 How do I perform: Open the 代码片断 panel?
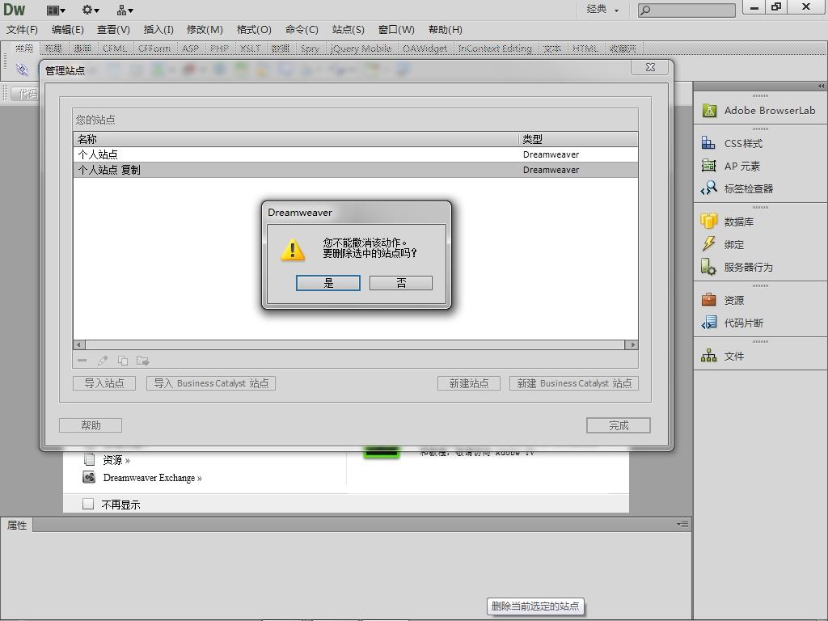coord(732,323)
